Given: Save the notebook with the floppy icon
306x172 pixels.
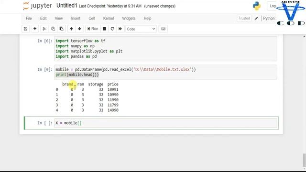Looking at the screenshot, I should click(25, 29).
